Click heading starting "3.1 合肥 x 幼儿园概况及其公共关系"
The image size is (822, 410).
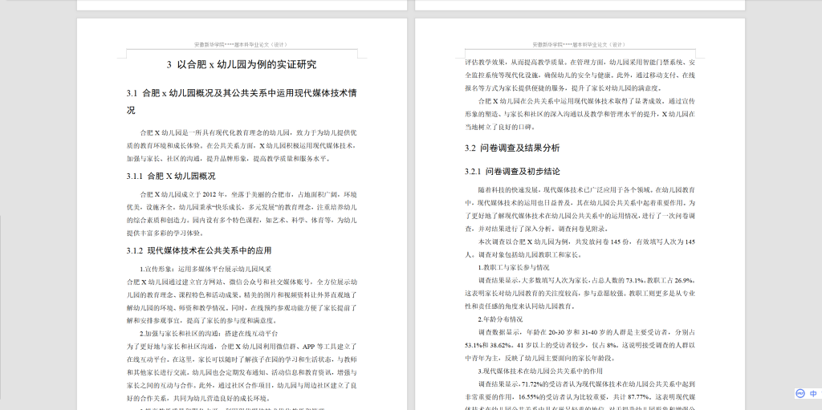coord(242,102)
